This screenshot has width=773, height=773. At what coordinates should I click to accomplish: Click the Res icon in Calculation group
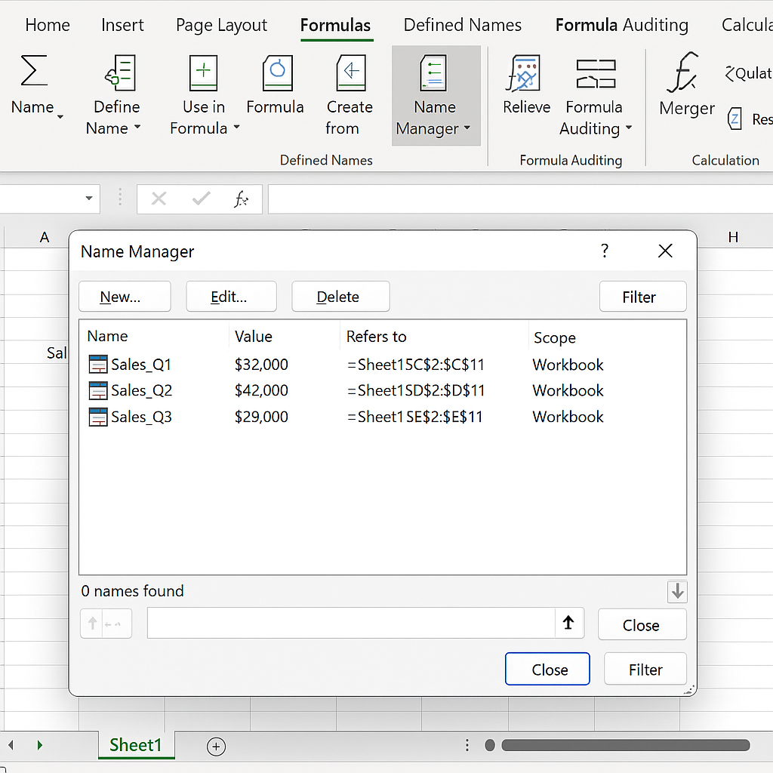[x=735, y=119]
